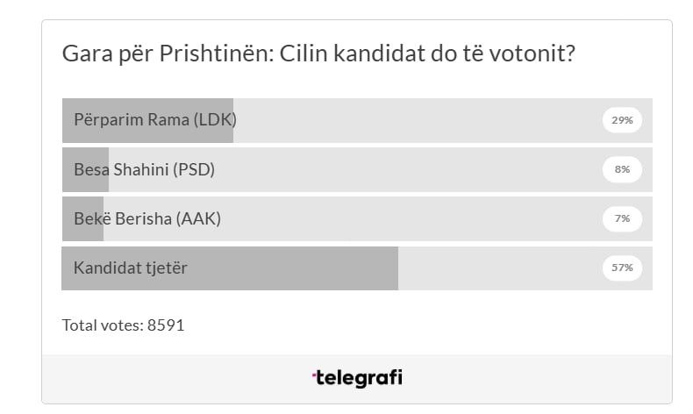Screen dimensions: 693x414
Task: Pick the Kandidat tjetër option
Action: click(131, 268)
